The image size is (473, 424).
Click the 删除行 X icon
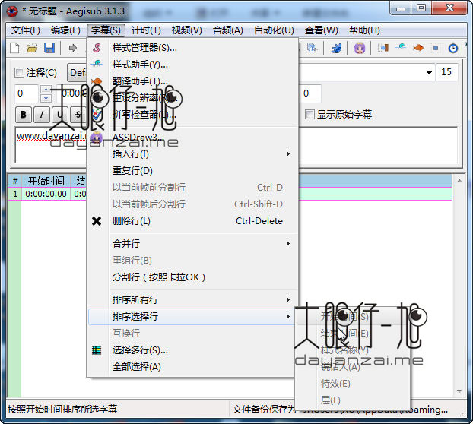coord(97,221)
